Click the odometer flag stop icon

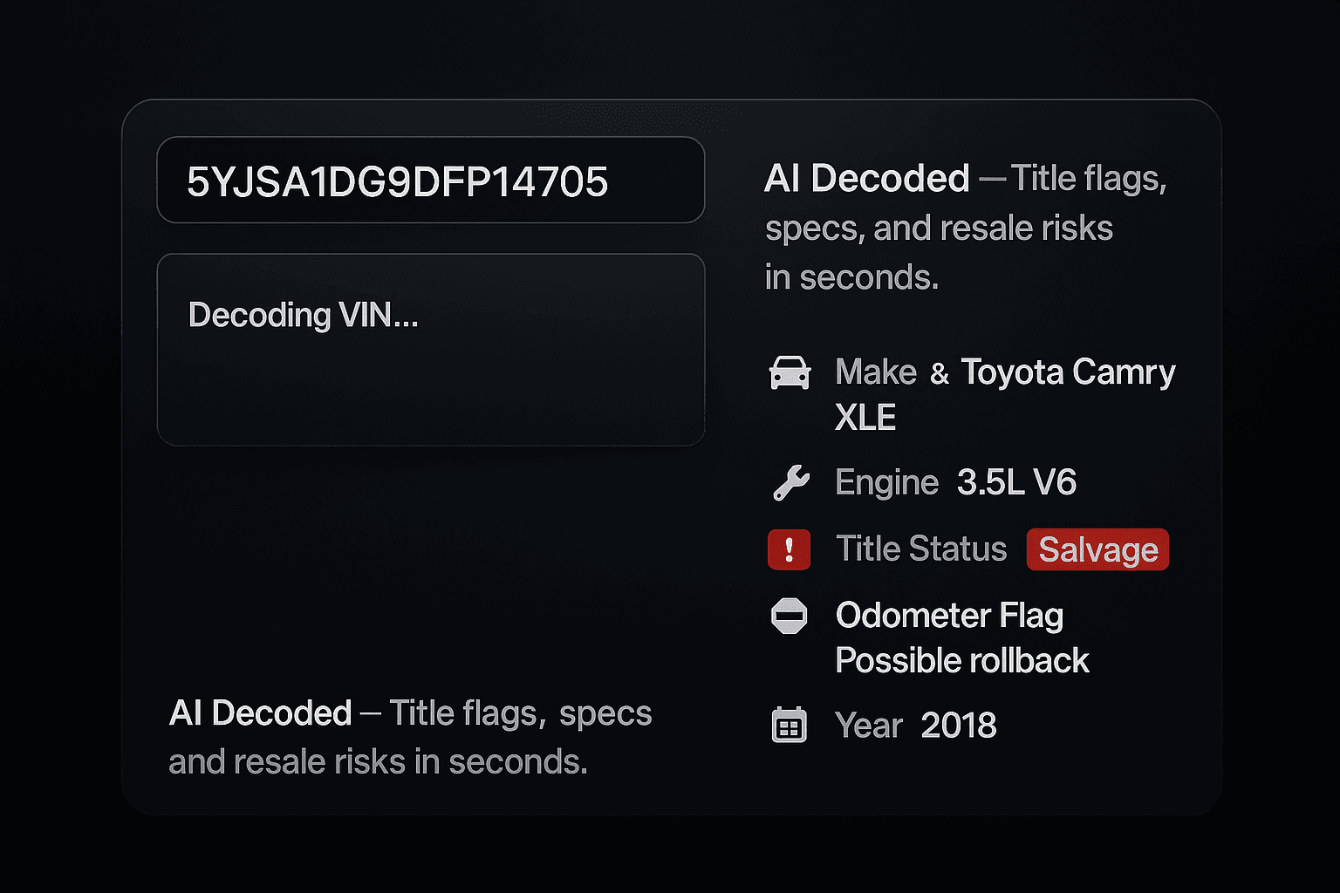[x=790, y=617]
